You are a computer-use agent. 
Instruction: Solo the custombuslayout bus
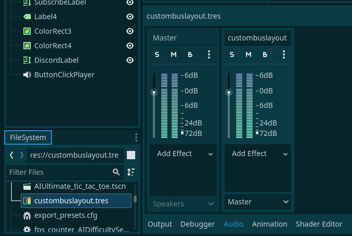pyautogui.click(x=232, y=54)
